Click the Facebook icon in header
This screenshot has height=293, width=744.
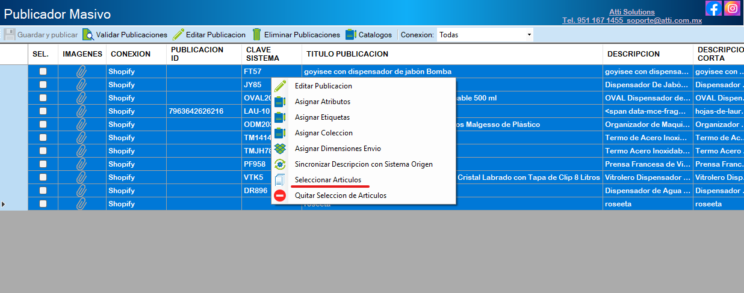[713, 8]
